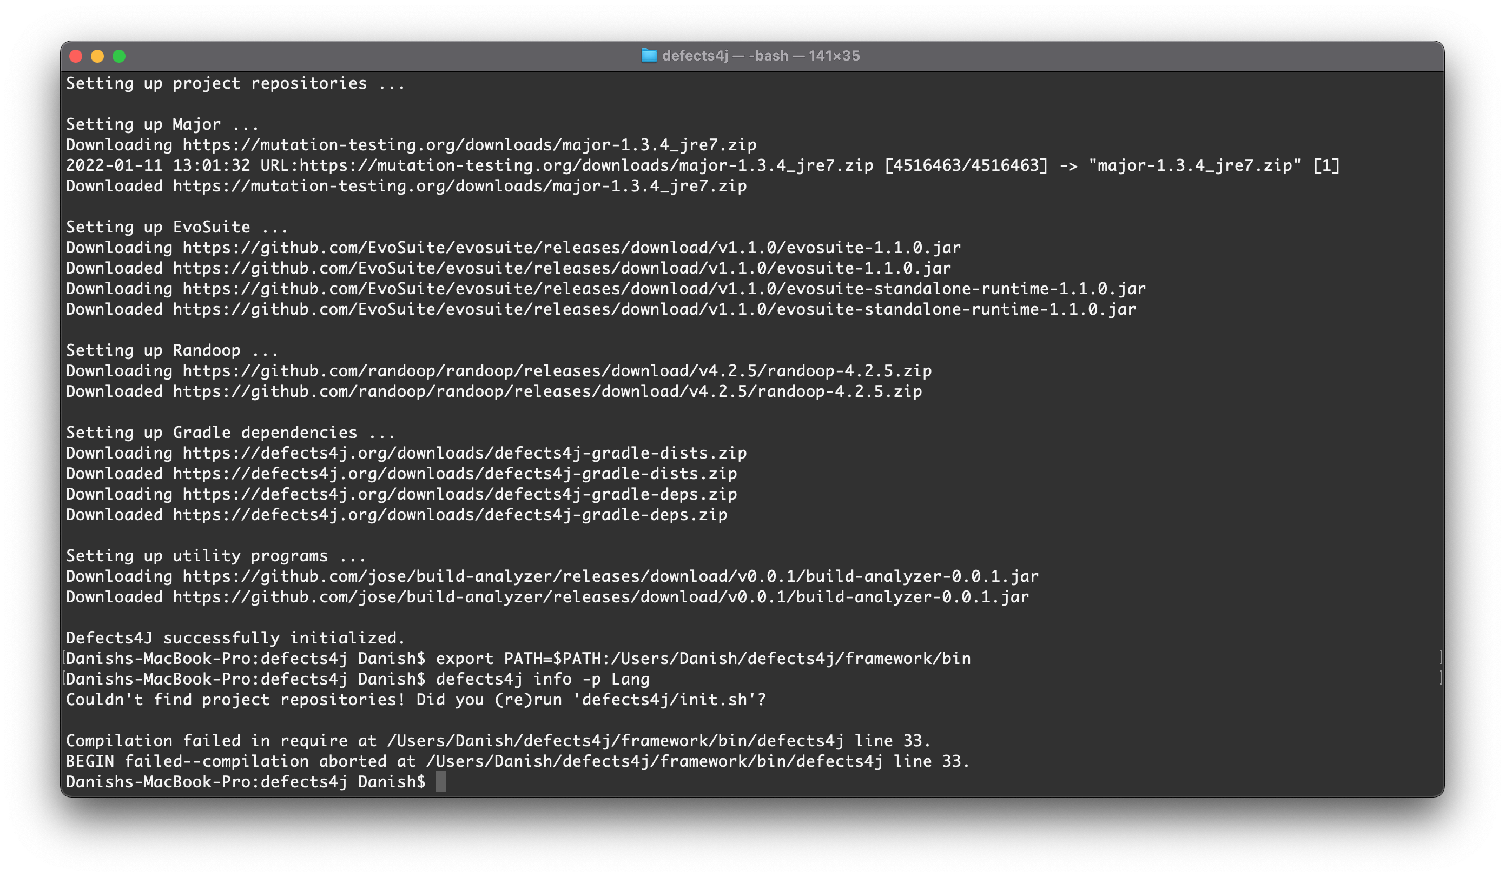This screenshot has height=877, width=1505.
Task: Click the defects4j-gradle-dists.zip 'Downloading' URL
Action: [x=464, y=453]
